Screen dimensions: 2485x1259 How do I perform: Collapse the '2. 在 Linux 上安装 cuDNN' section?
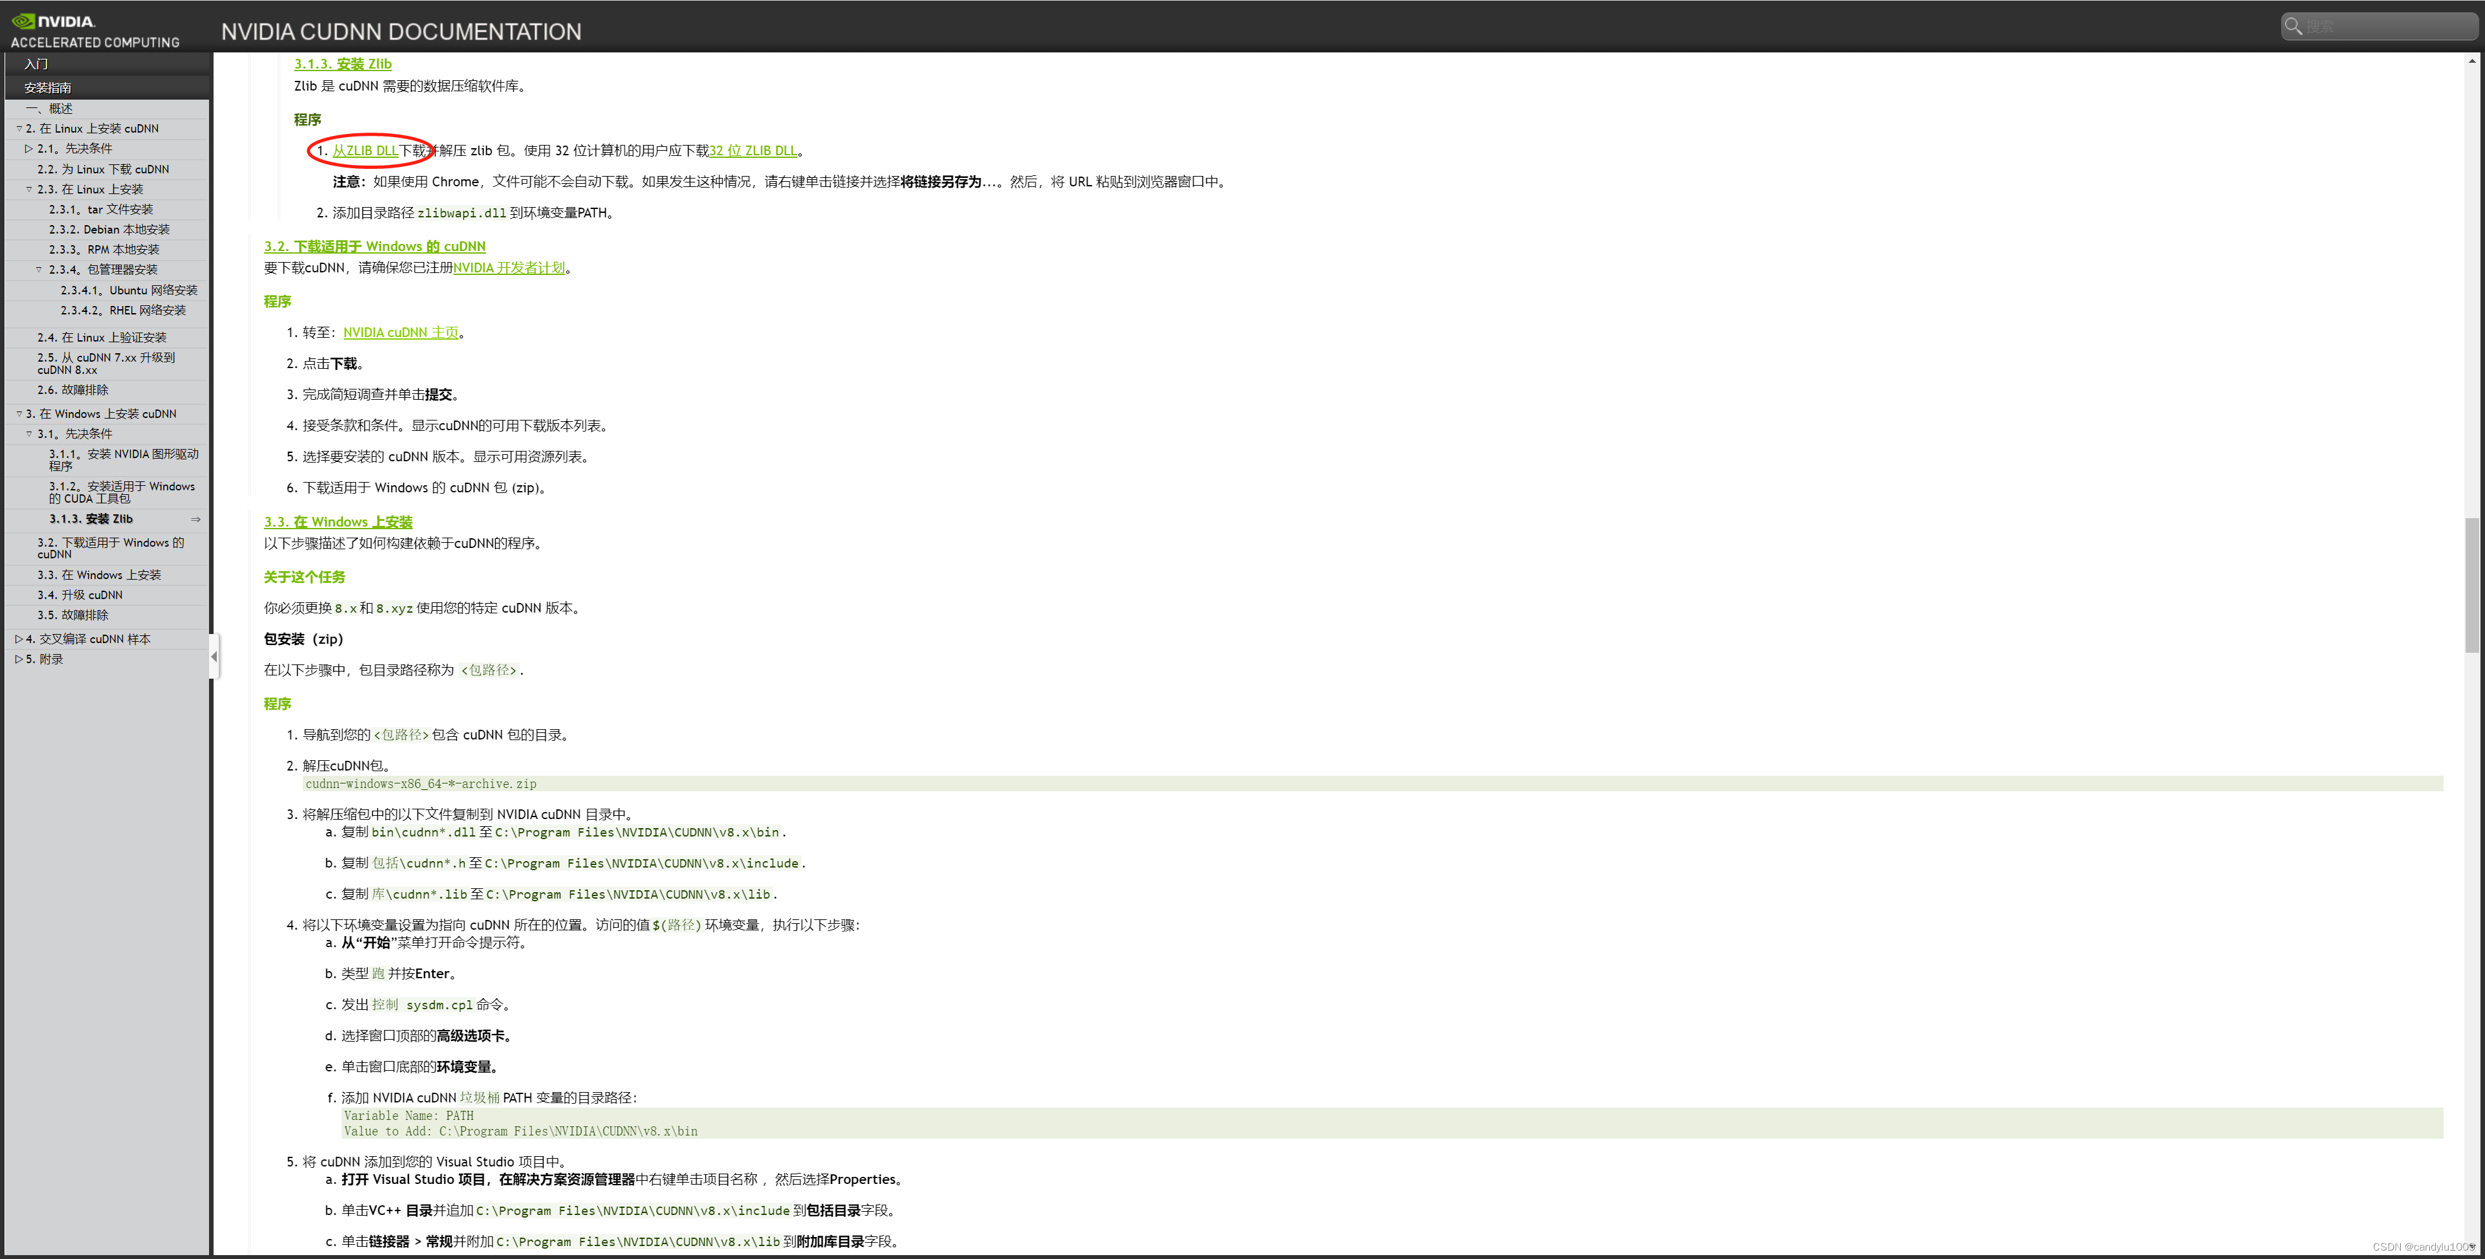[18, 128]
